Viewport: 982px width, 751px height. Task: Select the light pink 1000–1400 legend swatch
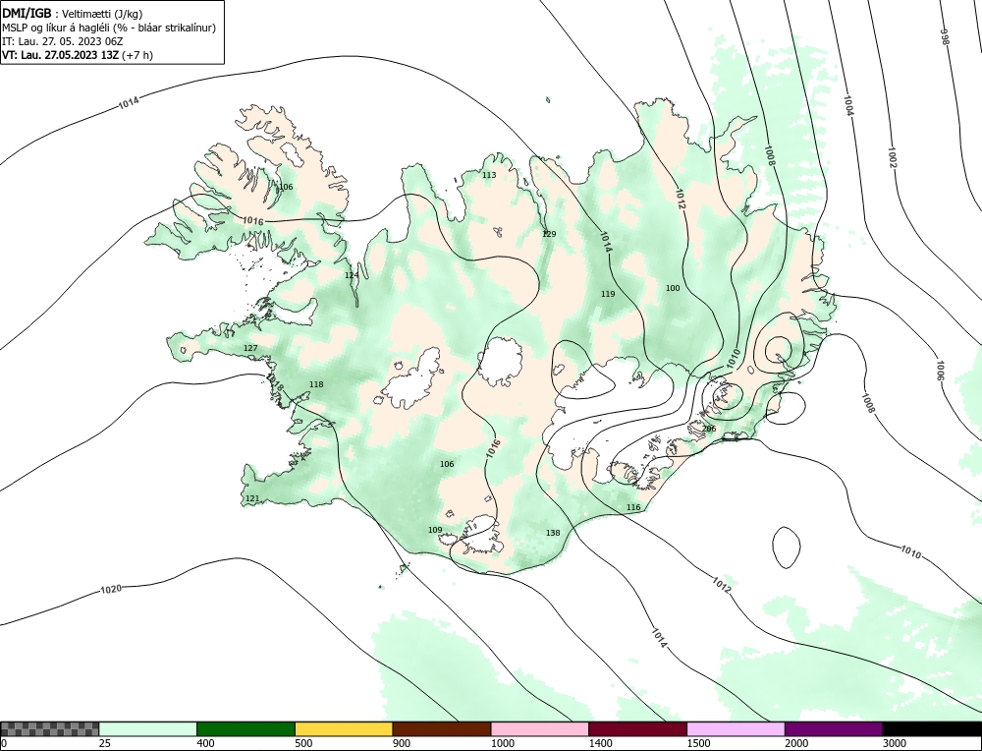[540, 728]
